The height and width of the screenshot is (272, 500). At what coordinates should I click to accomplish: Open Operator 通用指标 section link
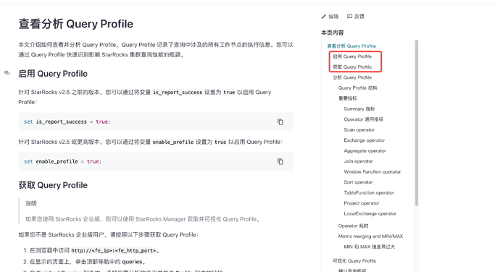point(364,119)
